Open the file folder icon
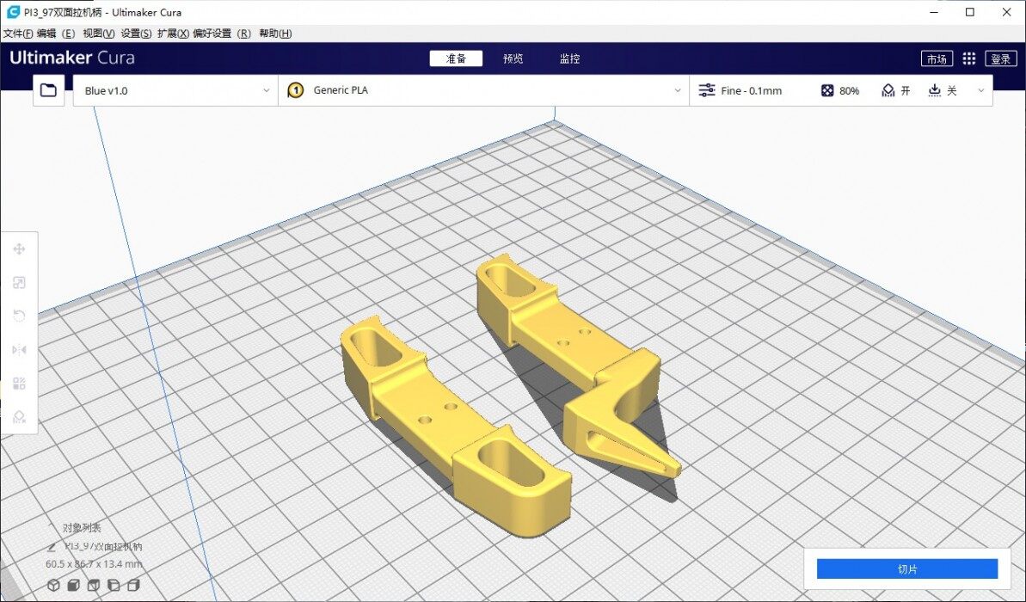 pyautogui.click(x=48, y=90)
